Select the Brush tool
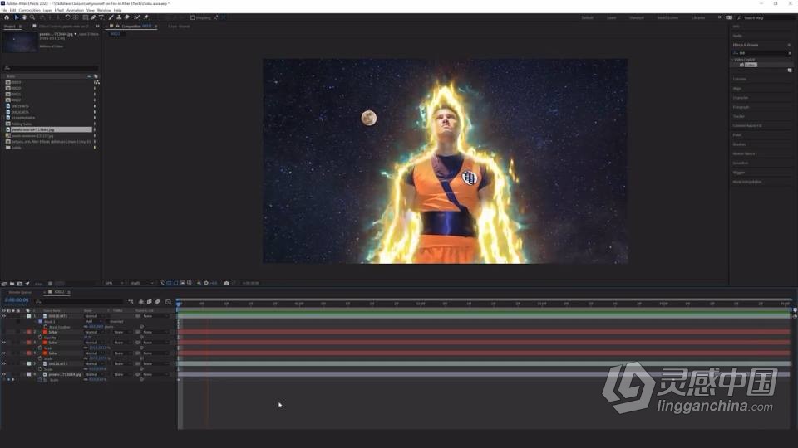 tap(111, 17)
